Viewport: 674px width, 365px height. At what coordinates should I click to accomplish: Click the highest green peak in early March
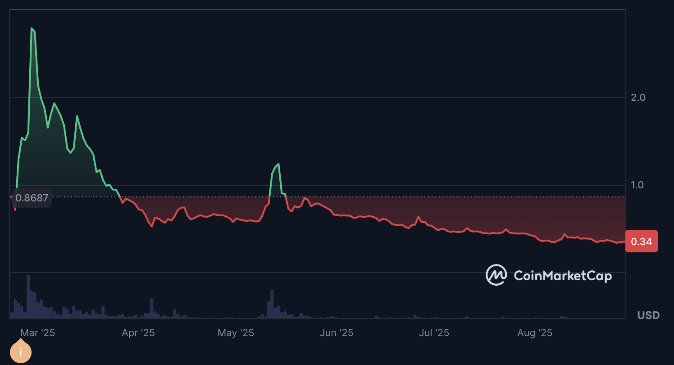pos(32,28)
